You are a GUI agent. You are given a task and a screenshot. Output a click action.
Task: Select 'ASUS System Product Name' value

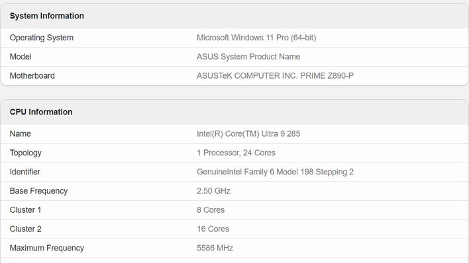248,57
